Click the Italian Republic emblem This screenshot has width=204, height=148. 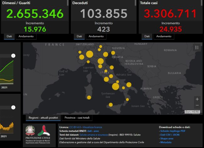pos(30,131)
